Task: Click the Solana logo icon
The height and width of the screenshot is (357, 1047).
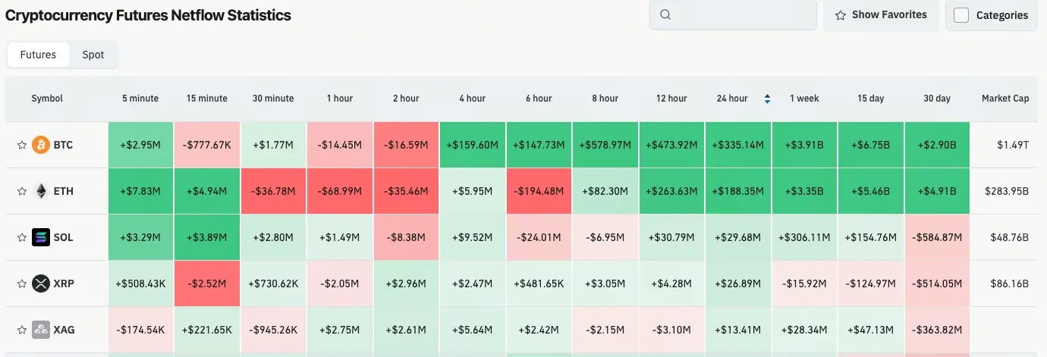Action: click(41, 237)
